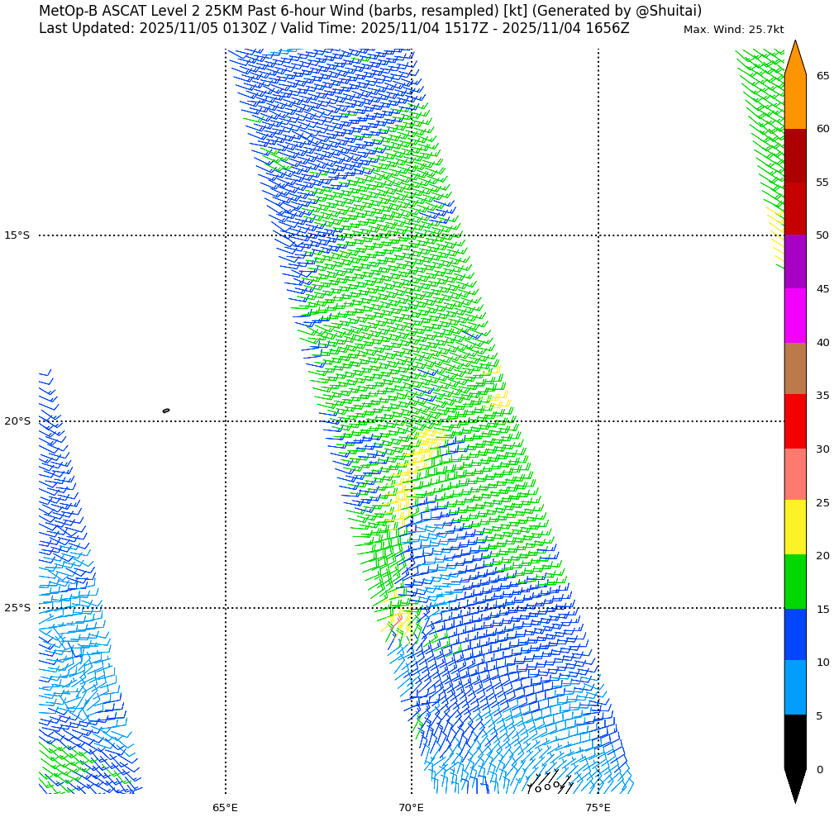834x817 pixels.
Task: Click the MetOp-B ASCAT title line
Action: pyautogui.click(x=369, y=11)
